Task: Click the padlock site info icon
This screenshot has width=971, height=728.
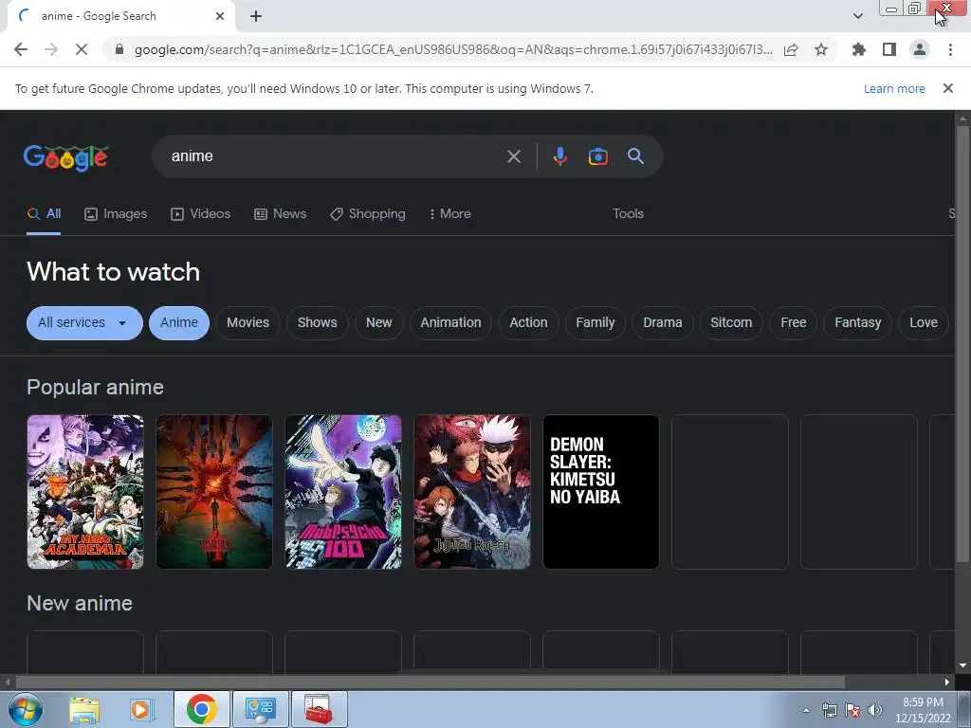Action: (x=119, y=49)
